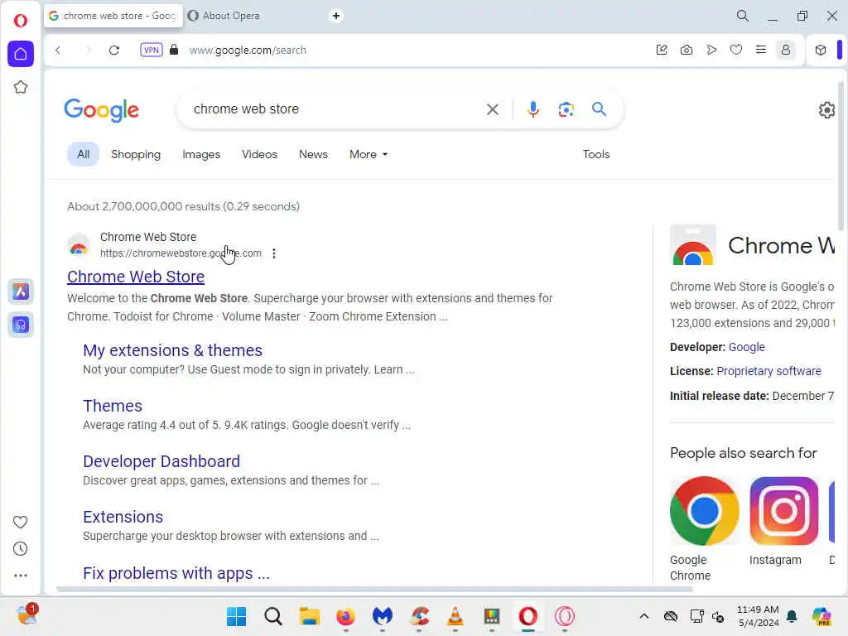Select the chrome web store tab
The height and width of the screenshot is (636, 848).
click(x=113, y=16)
